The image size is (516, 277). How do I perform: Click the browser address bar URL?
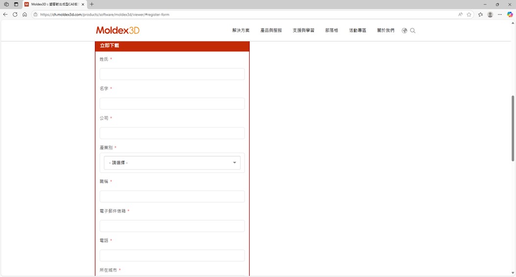105,15
